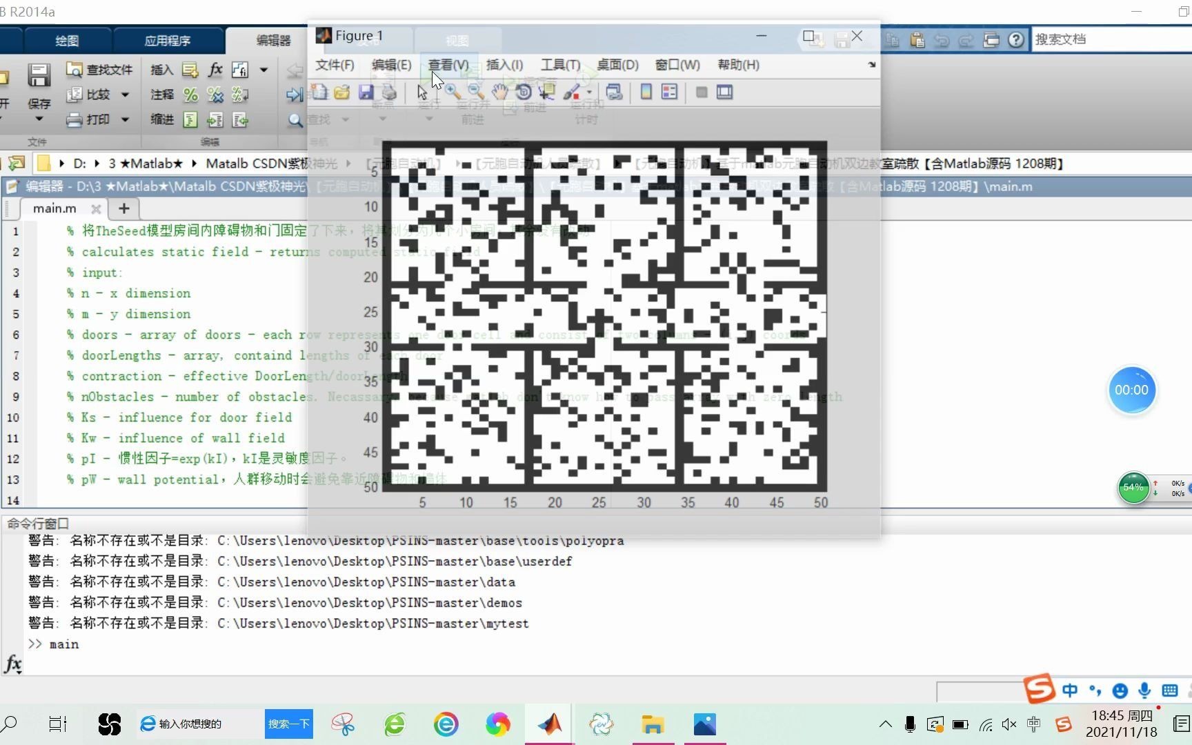
Task: Open the 编辑(E) menu in Figure 1
Action: coord(391,65)
